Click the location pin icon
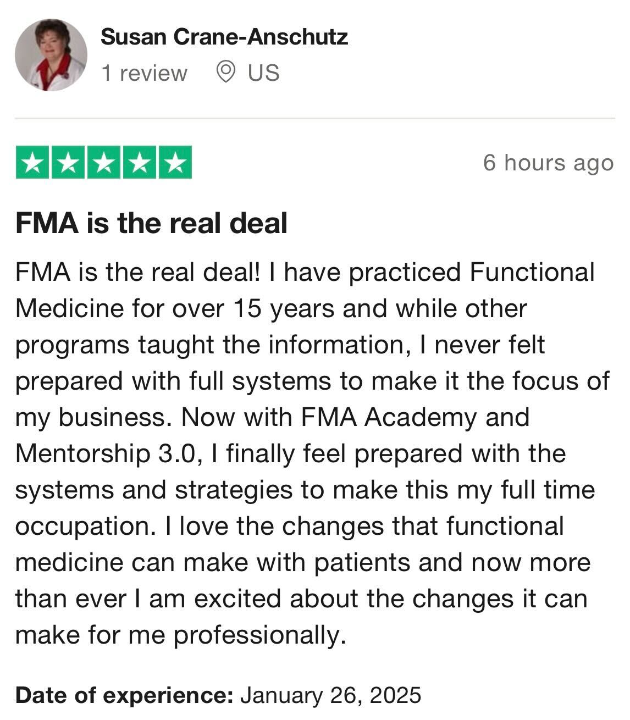The height and width of the screenshot is (720, 630). point(225,73)
